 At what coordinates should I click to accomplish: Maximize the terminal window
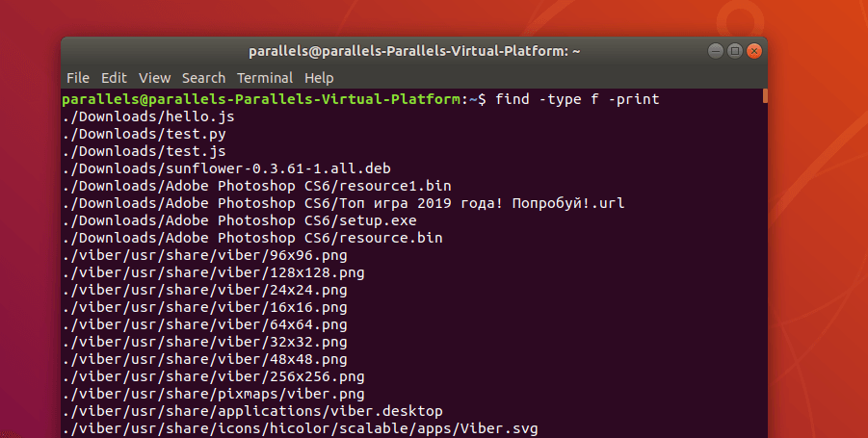coord(735,51)
